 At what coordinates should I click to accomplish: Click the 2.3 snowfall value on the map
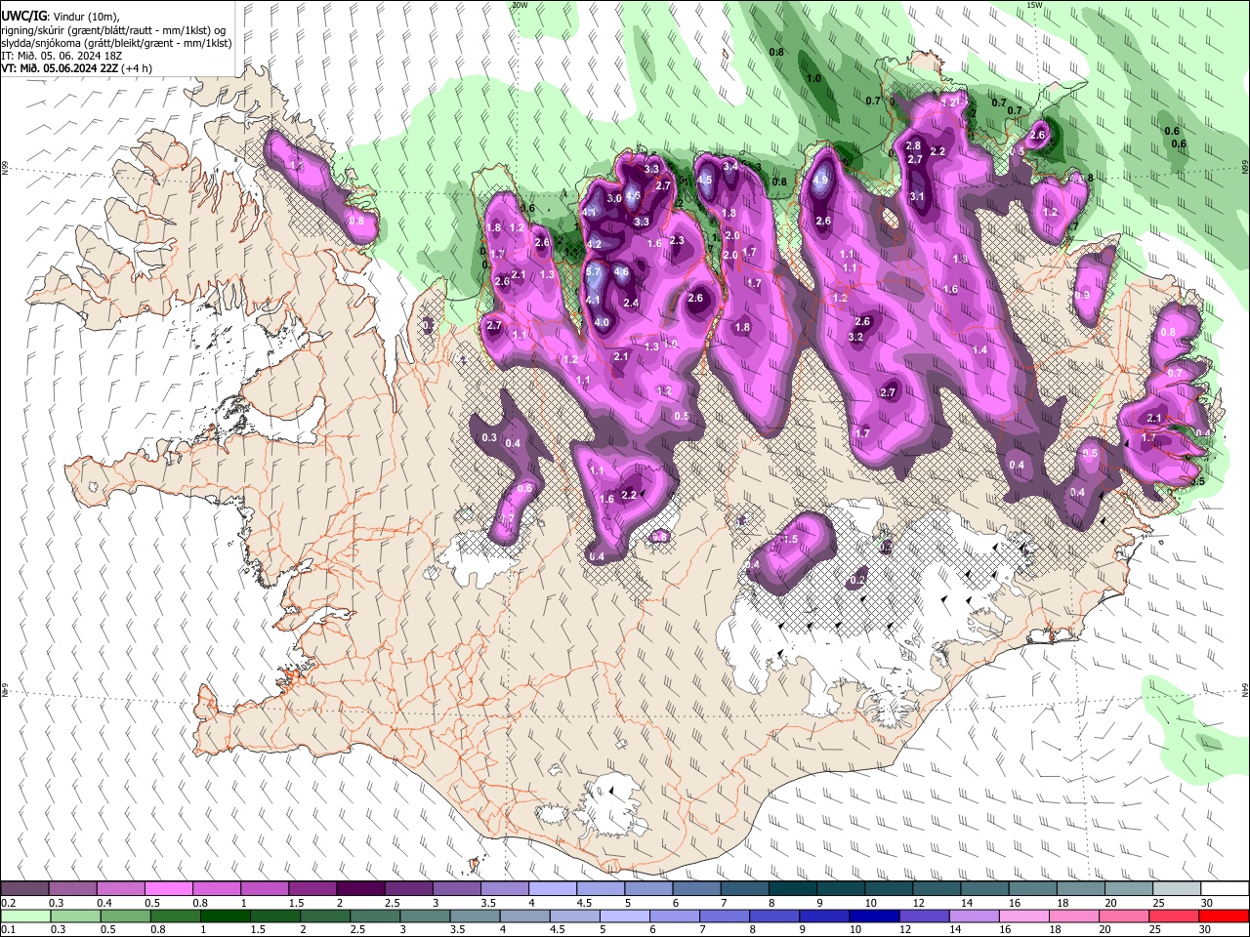(x=677, y=241)
